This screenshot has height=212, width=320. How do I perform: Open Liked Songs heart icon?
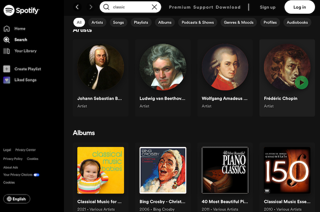click(6, 80)
